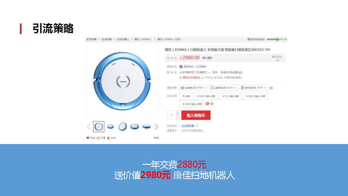Click the help icon beside 在线支付免运费

[x=240, y=72]
